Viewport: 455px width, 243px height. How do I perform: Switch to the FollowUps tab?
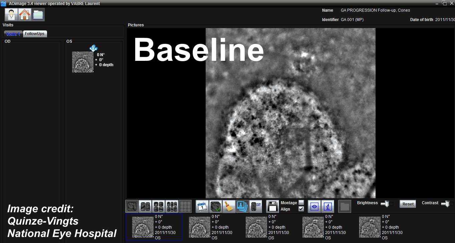tap(35, 34)
